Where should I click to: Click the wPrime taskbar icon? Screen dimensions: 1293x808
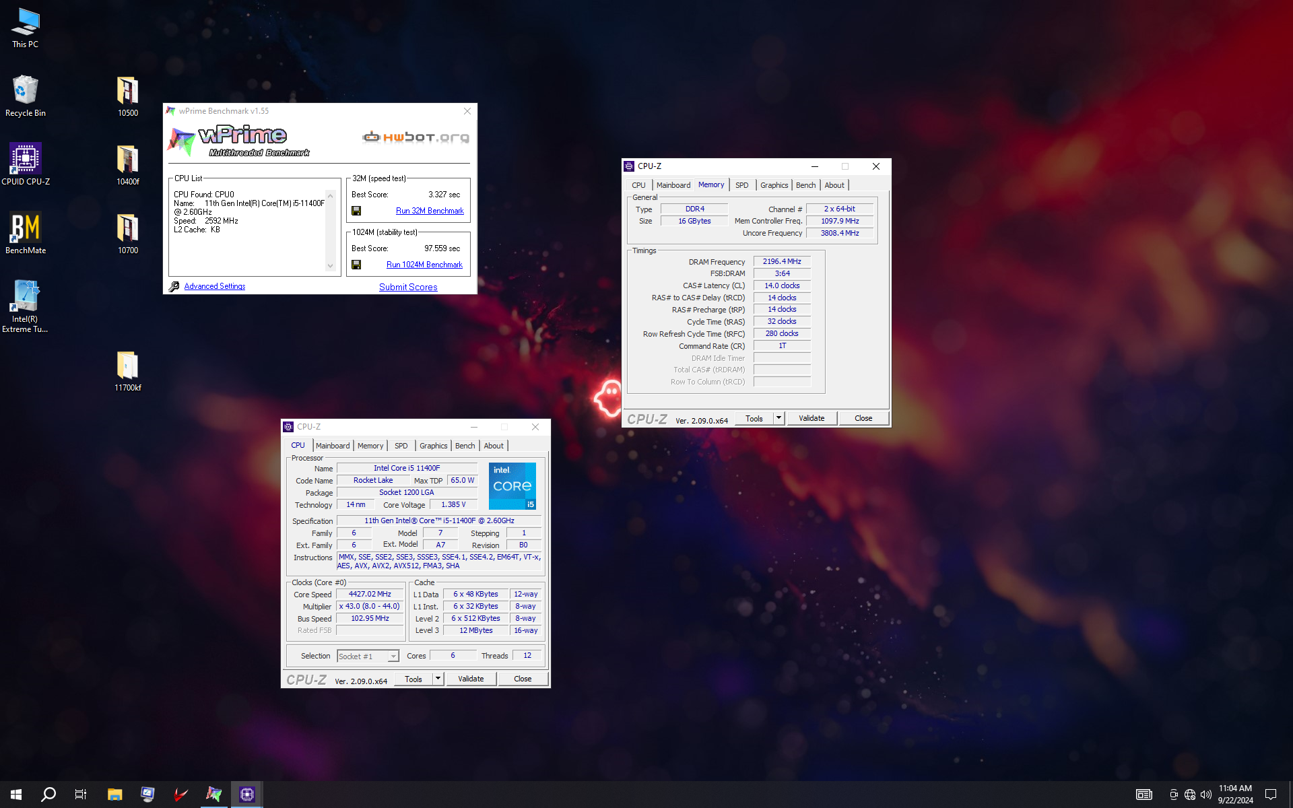coord(214,795)
